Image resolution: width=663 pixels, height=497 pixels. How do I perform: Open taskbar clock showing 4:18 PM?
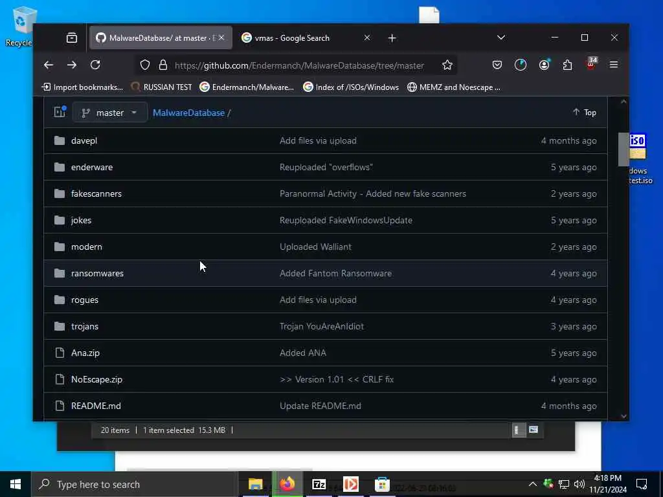click(608, 484)
